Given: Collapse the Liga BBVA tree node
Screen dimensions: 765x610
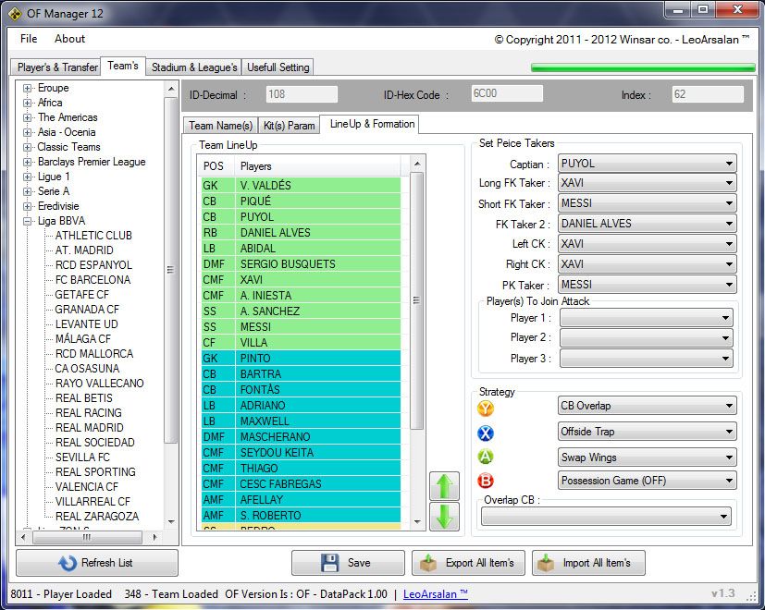Looking at the screenshot, I should [x=28, y=221].
